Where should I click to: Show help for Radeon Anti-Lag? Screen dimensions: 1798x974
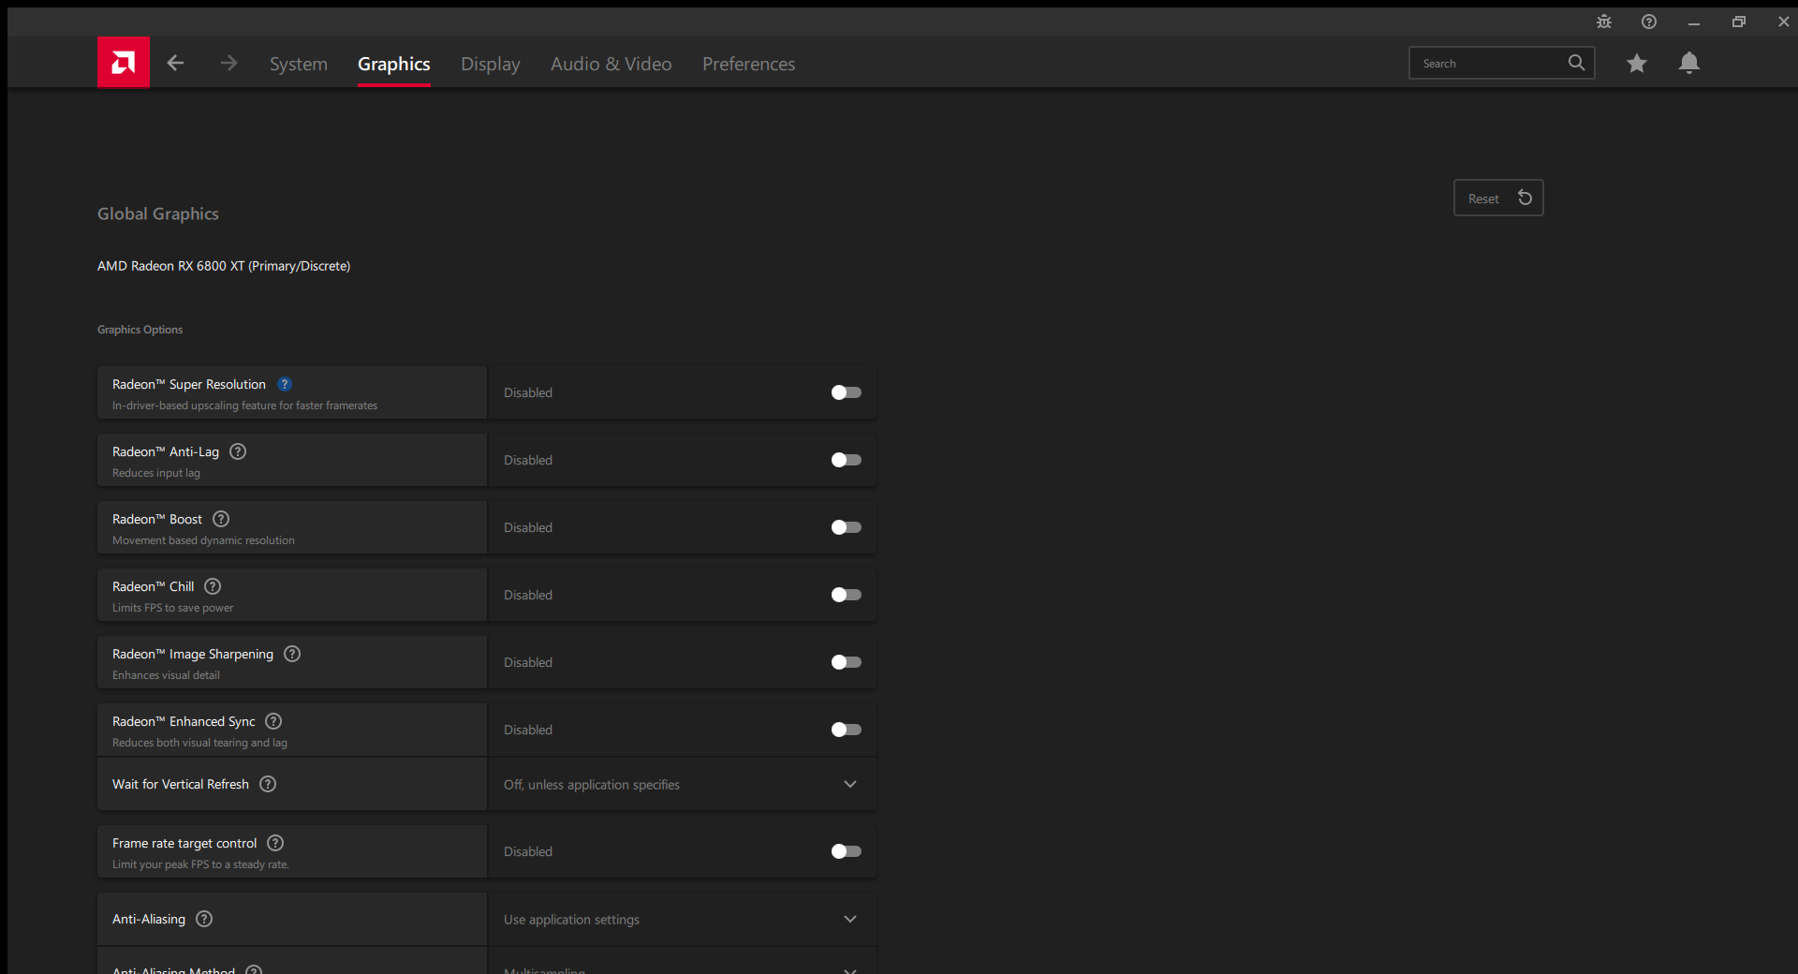click(x=238, y=451)
